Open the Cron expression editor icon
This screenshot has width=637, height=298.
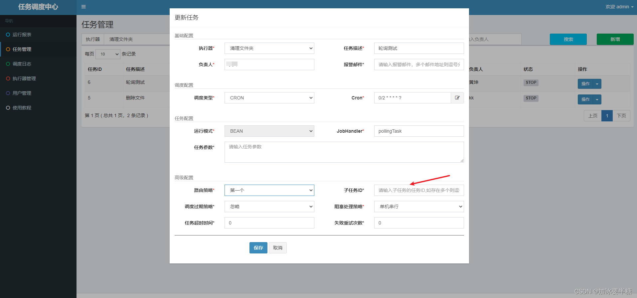[x=457, y=98]
